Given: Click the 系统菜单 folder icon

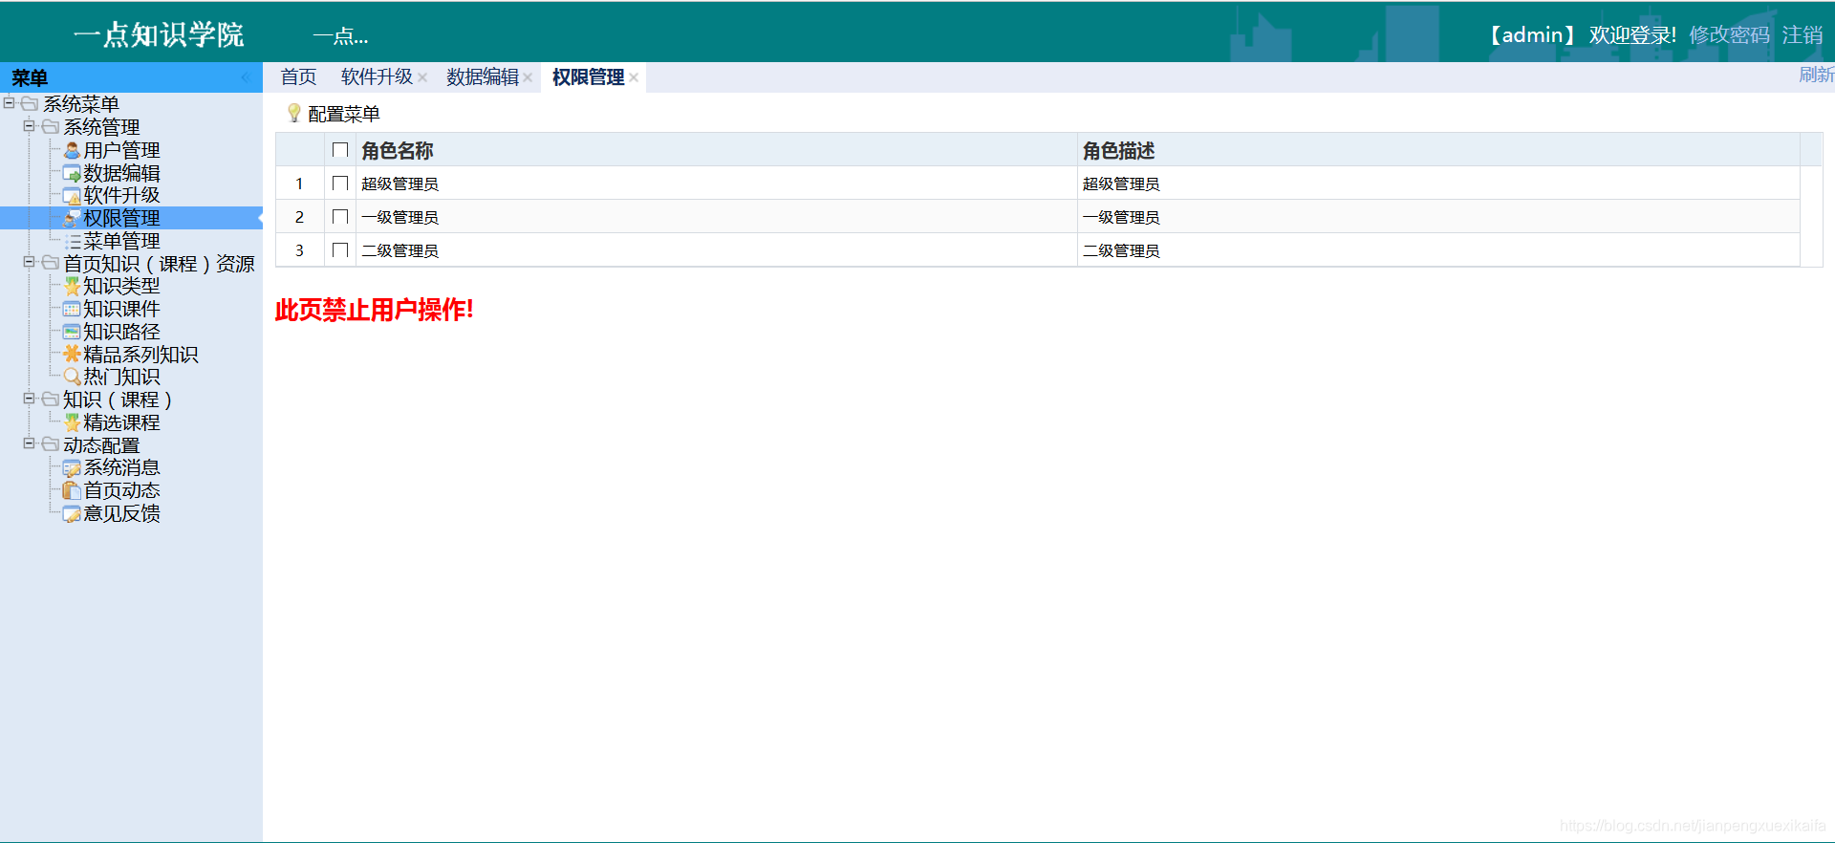Looking at the screenshot, I should coord(30,103).
